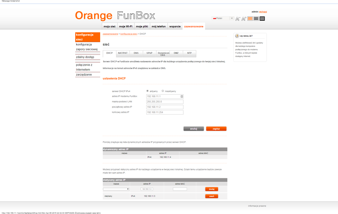The image size is (338, 214).
Task: Click 'konfiguracja sieci' breadcrumb link
Action: coord(129,34)
